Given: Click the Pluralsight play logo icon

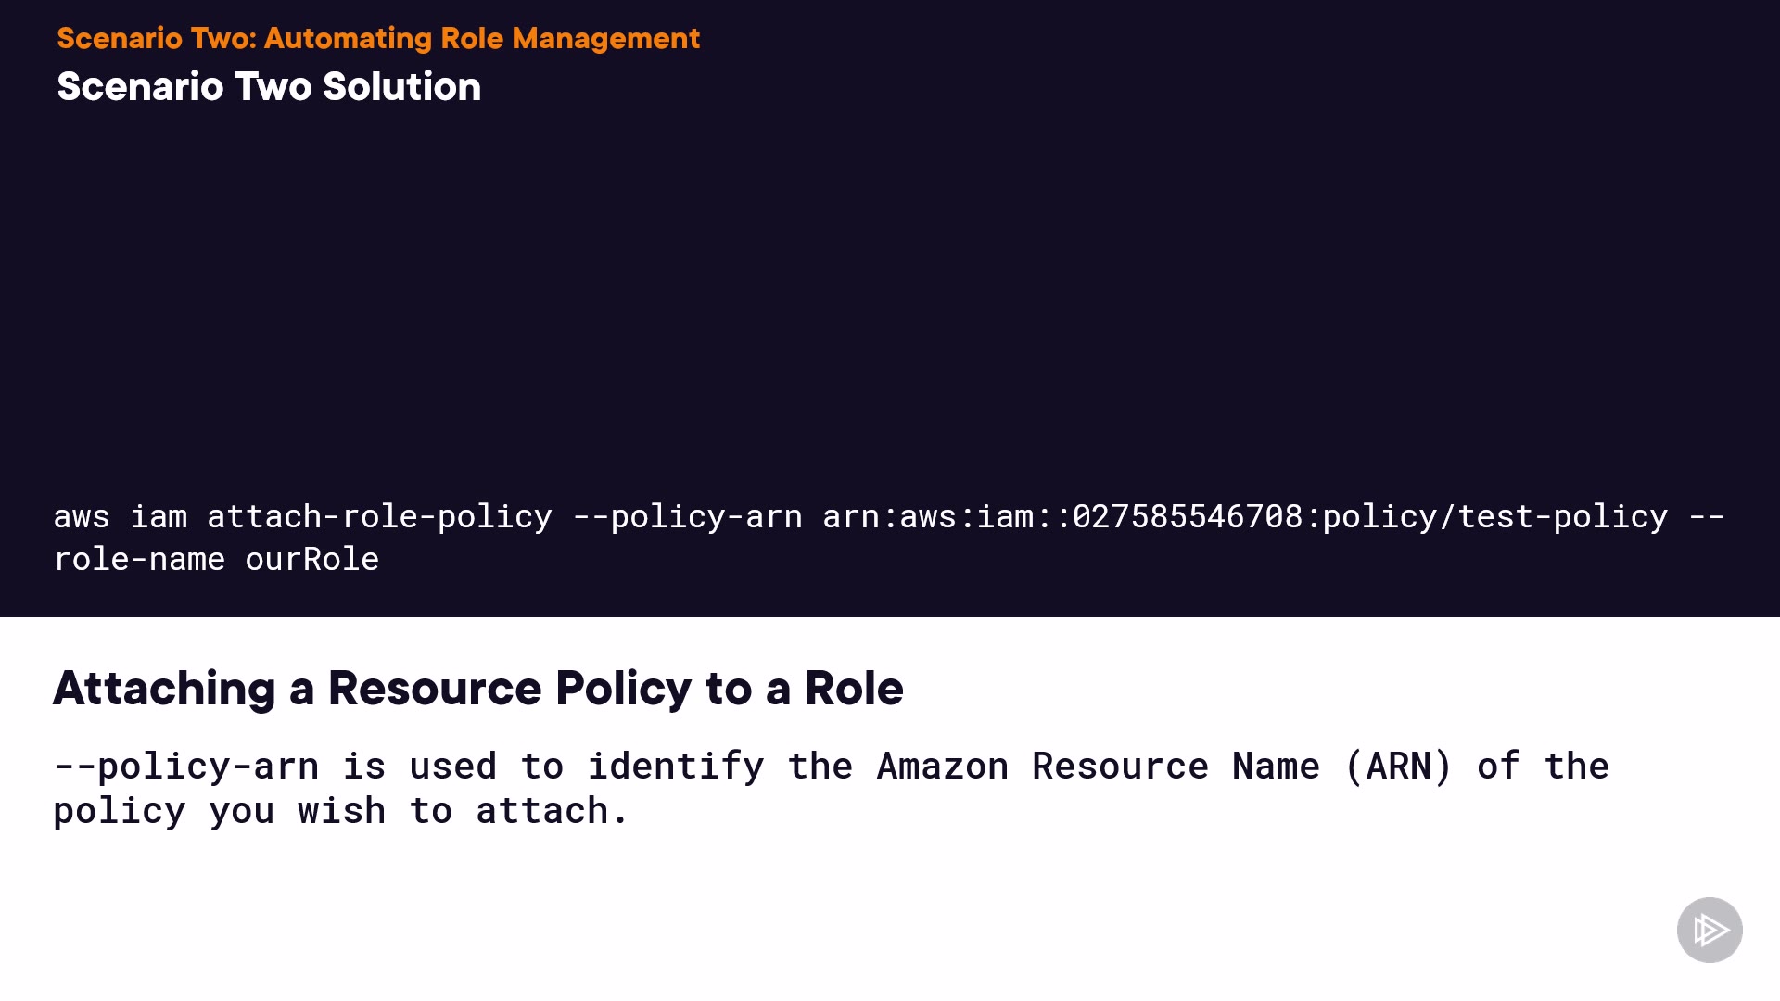Looking at the screenshot, I should coord(1709,930).
